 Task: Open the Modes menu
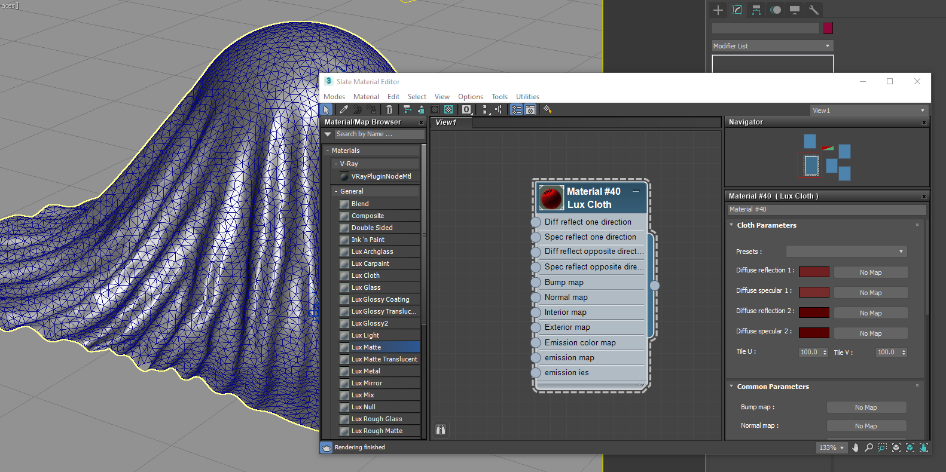(334, 97)
